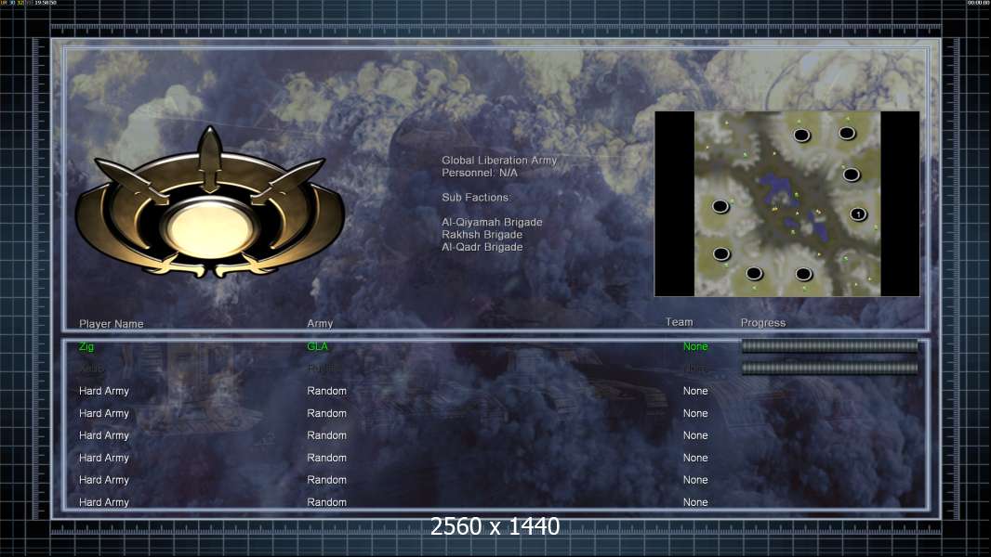The image size is (991, 557).
Task: Select Rakhsh Brigade sub faction text
Action: click(x=482, y=234)
